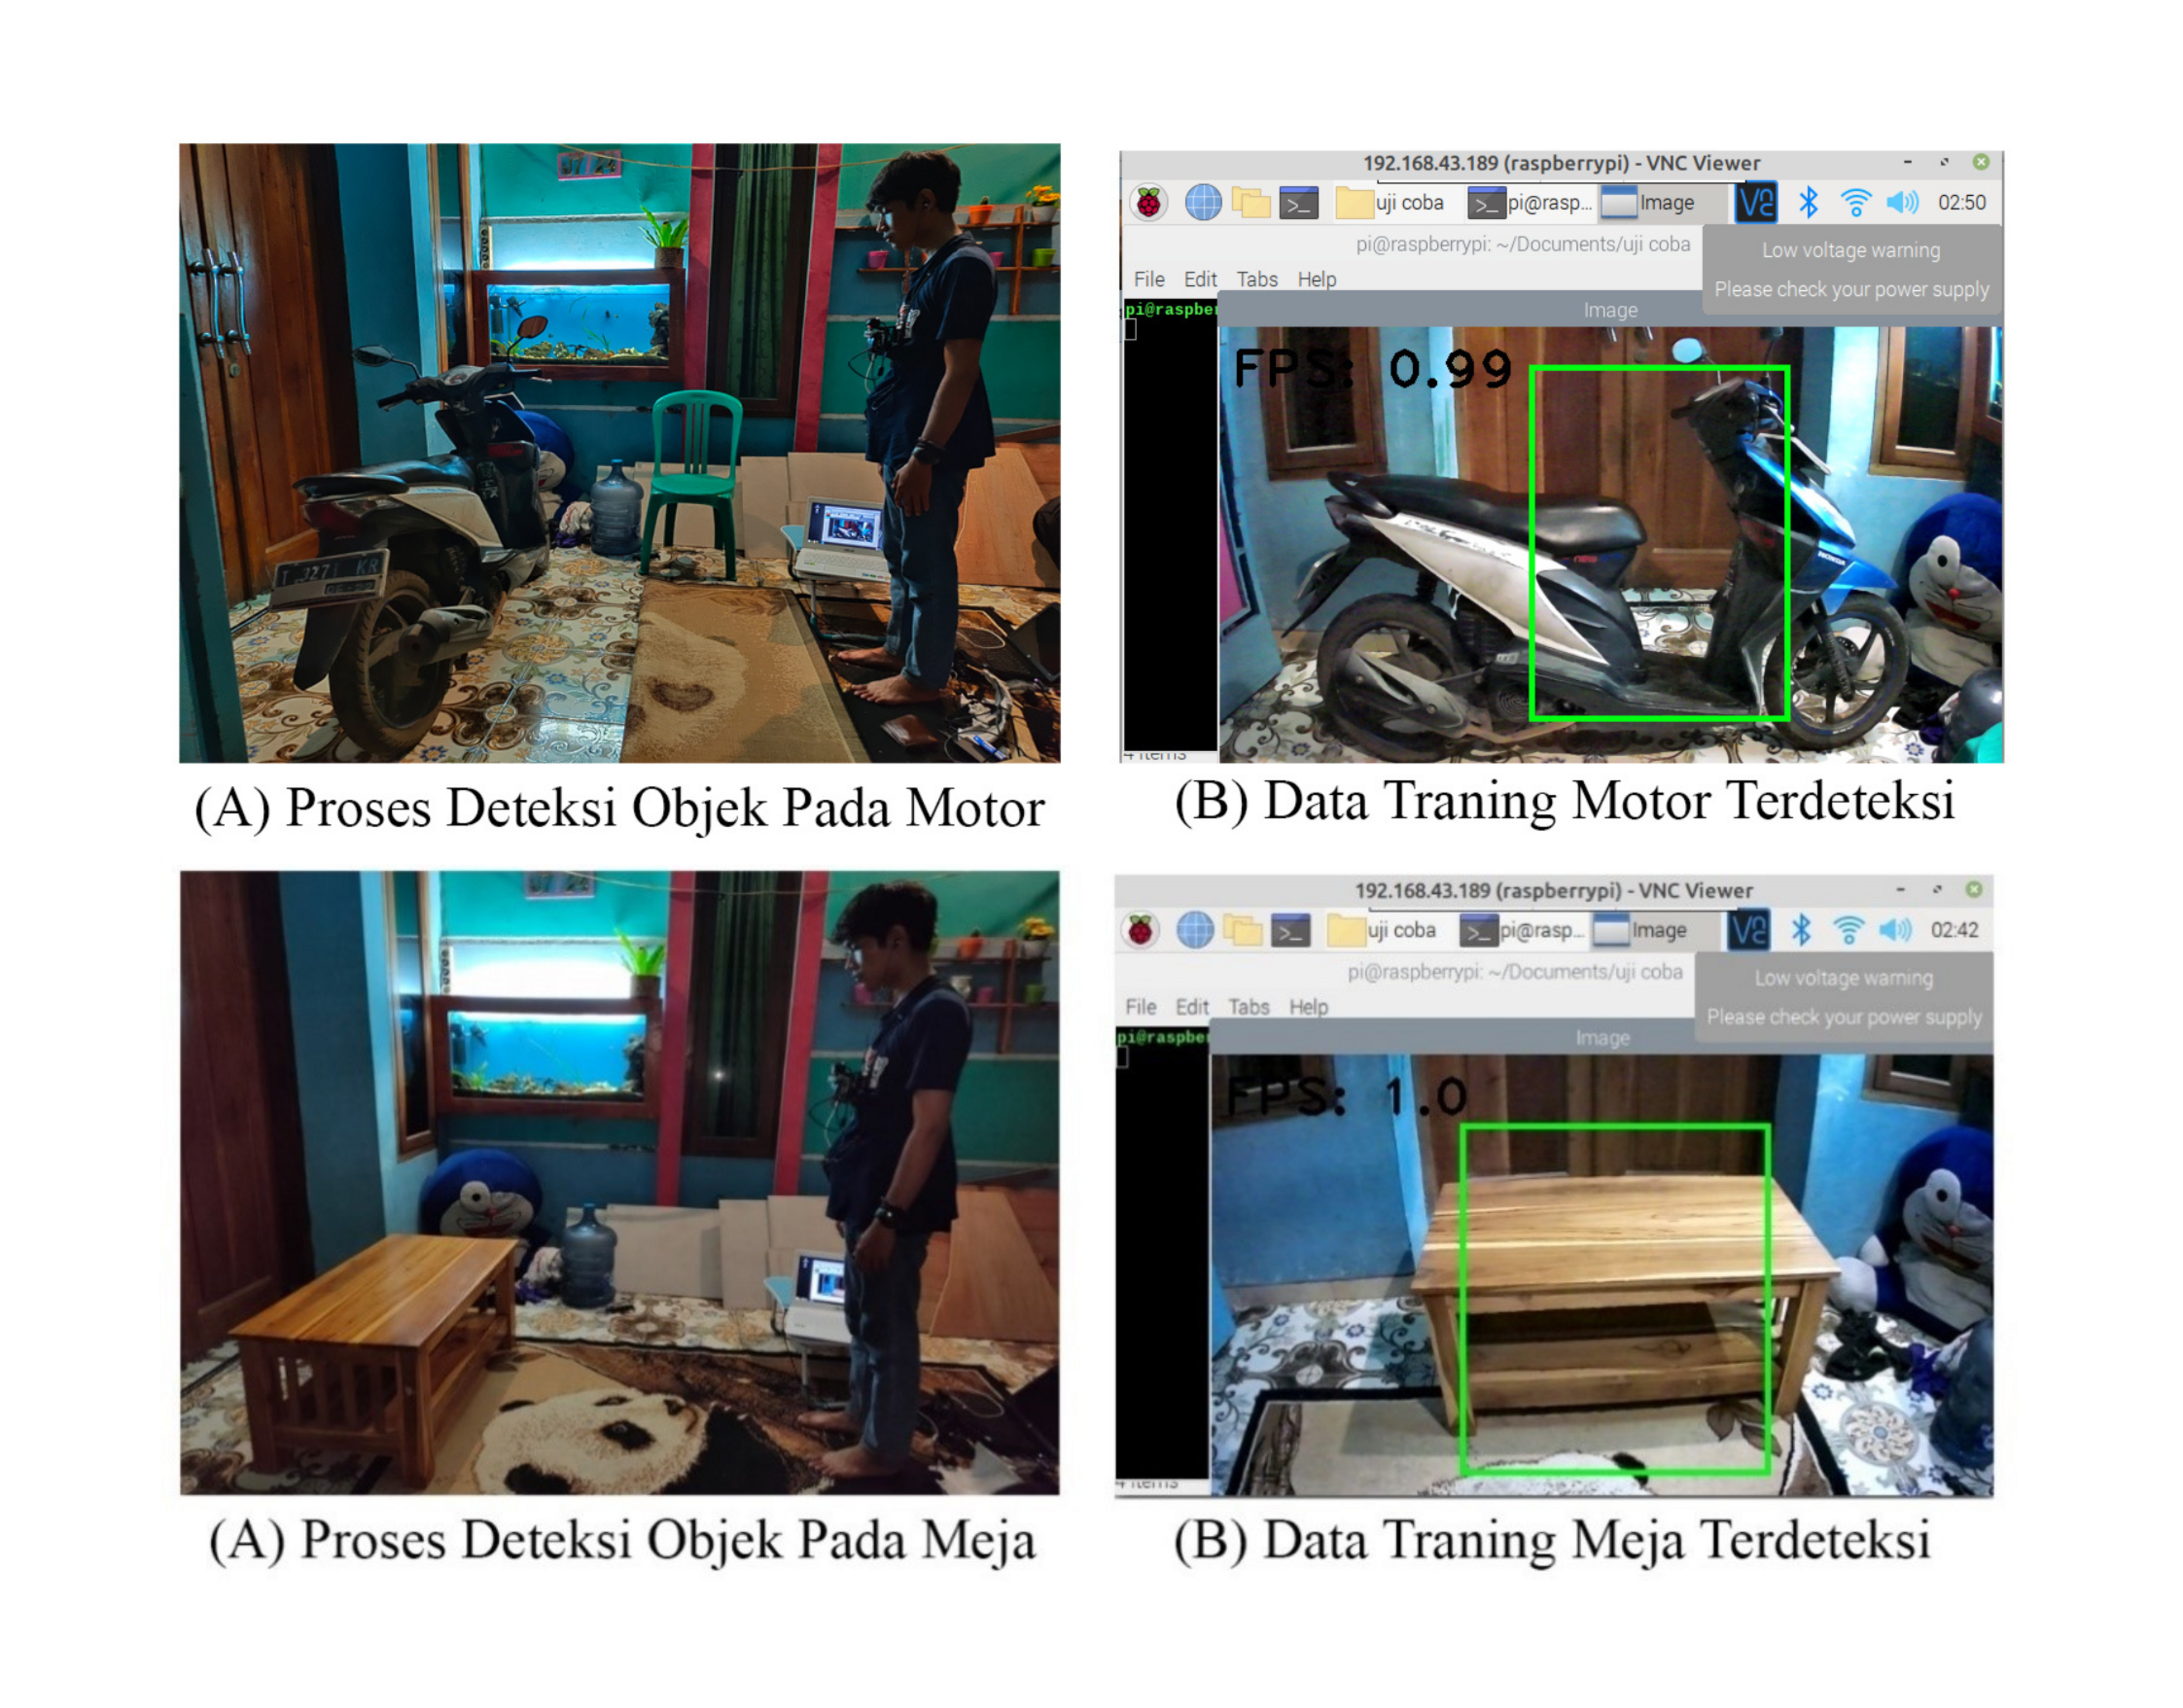Image resolution: width=2183 pixels, height=1708 pixels.
Task: Dismiss low voltage warning under 02:50 clock
Action: point(1850,270)
